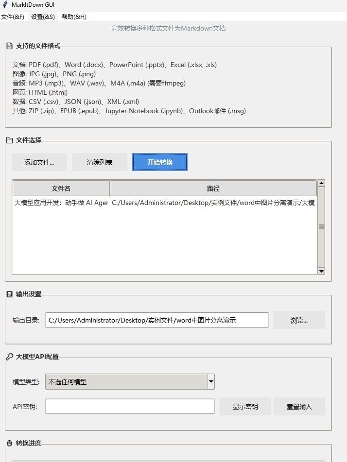Viewport: 347px width, 462px height.
Task: Click the 其他: ZIP, EPUB, Jupyter Notebook line
Action: point(129,111)
